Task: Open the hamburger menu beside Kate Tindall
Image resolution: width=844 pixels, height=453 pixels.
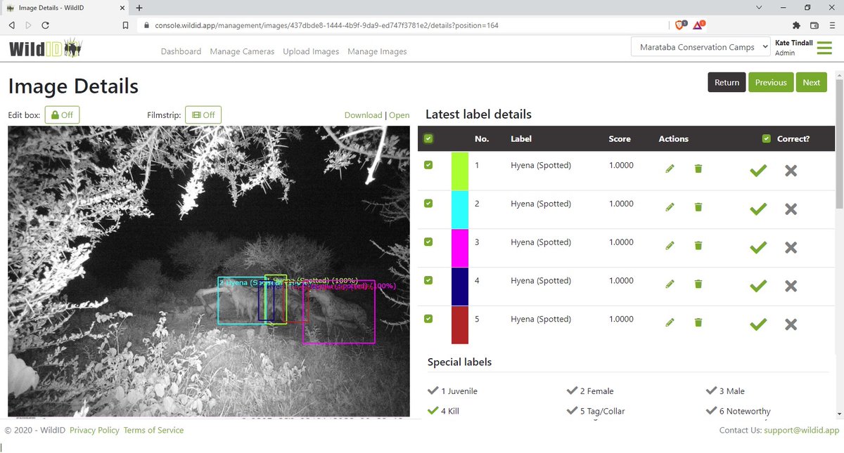Action: coord(824,48)
